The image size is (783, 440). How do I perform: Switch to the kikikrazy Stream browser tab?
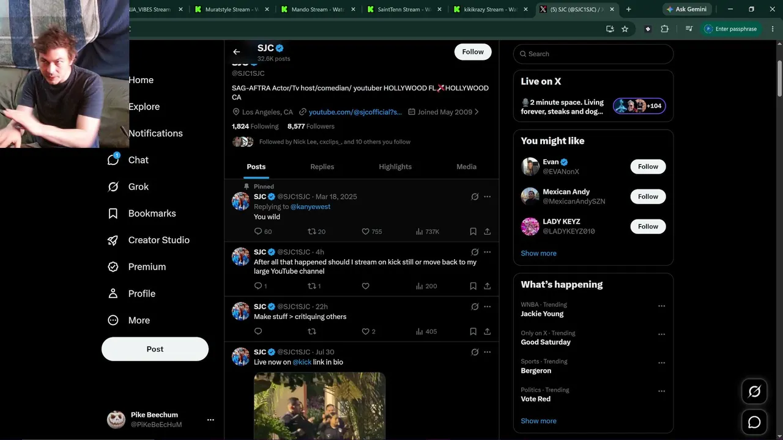[491, 9]
